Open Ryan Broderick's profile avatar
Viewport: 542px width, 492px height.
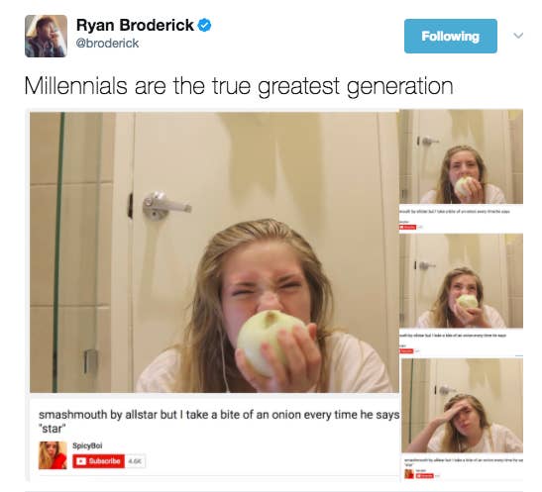click(46, 36)
